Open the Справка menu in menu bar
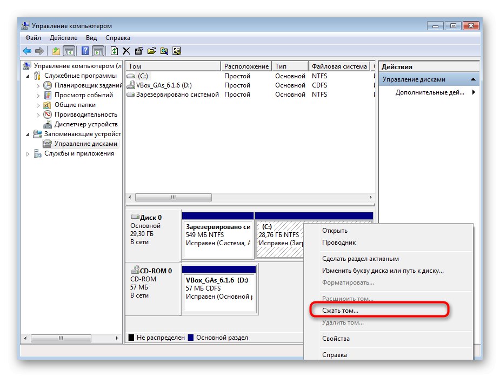Screen dimensions: 500x377 (118, 38)
